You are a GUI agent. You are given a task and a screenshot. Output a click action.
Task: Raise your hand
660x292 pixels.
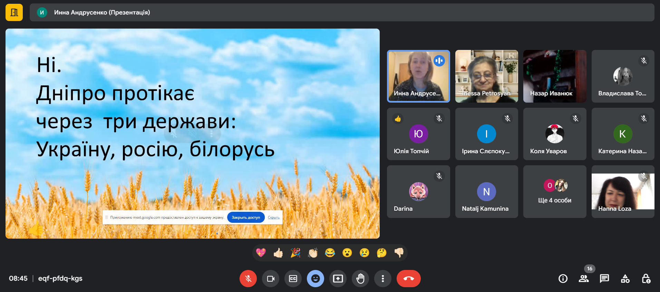tap(360, 279)
